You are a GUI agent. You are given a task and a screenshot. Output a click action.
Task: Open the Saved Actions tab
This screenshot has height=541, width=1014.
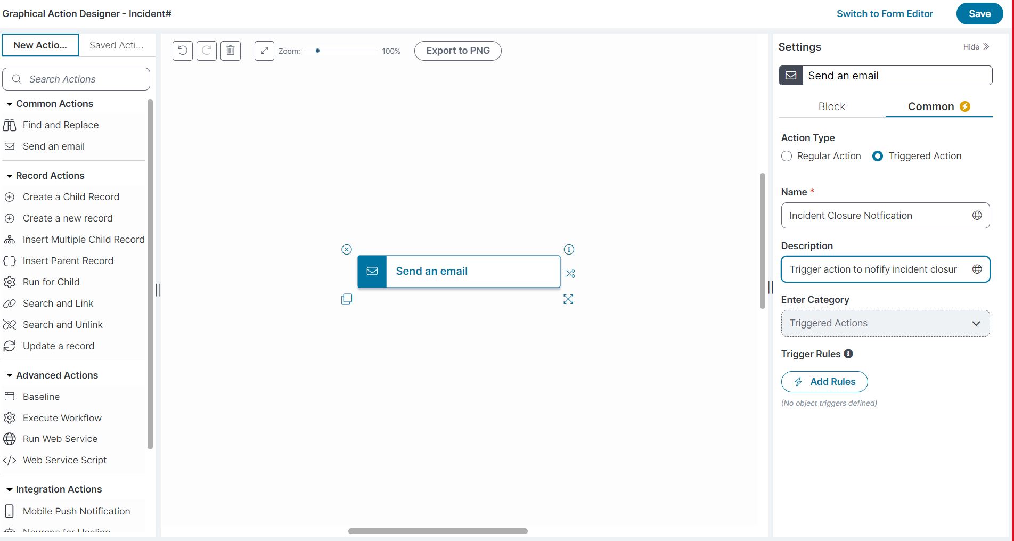117,45
